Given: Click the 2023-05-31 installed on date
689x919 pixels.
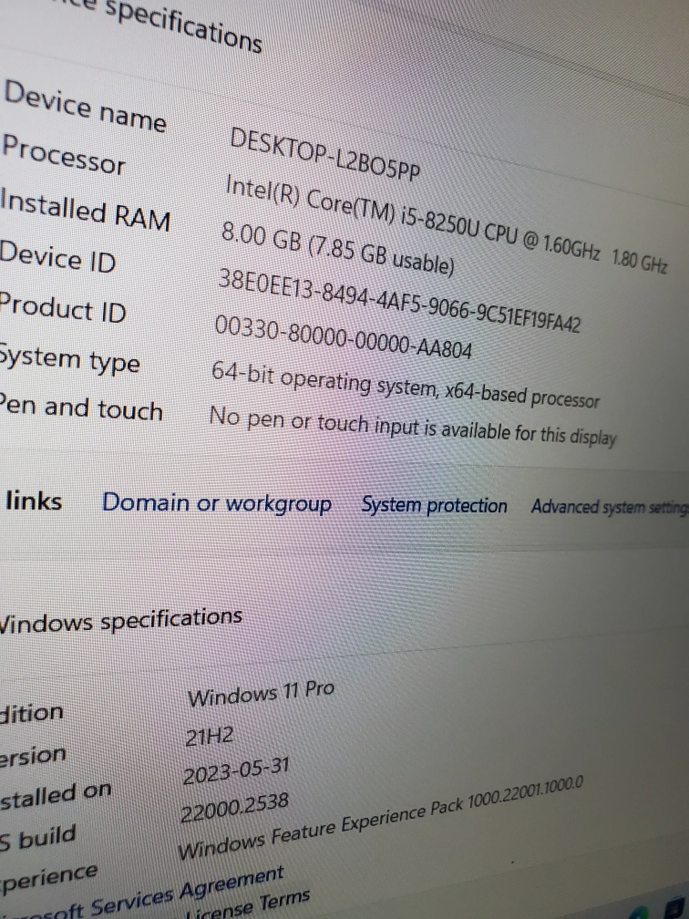Looking at the screenshot, I should 235,772.
